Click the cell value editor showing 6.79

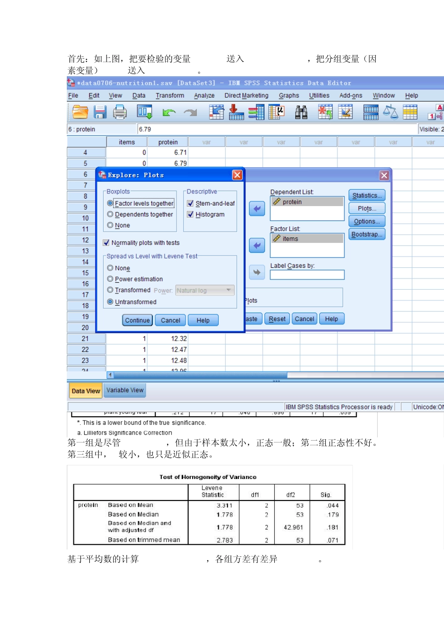(x=277, y=129)
